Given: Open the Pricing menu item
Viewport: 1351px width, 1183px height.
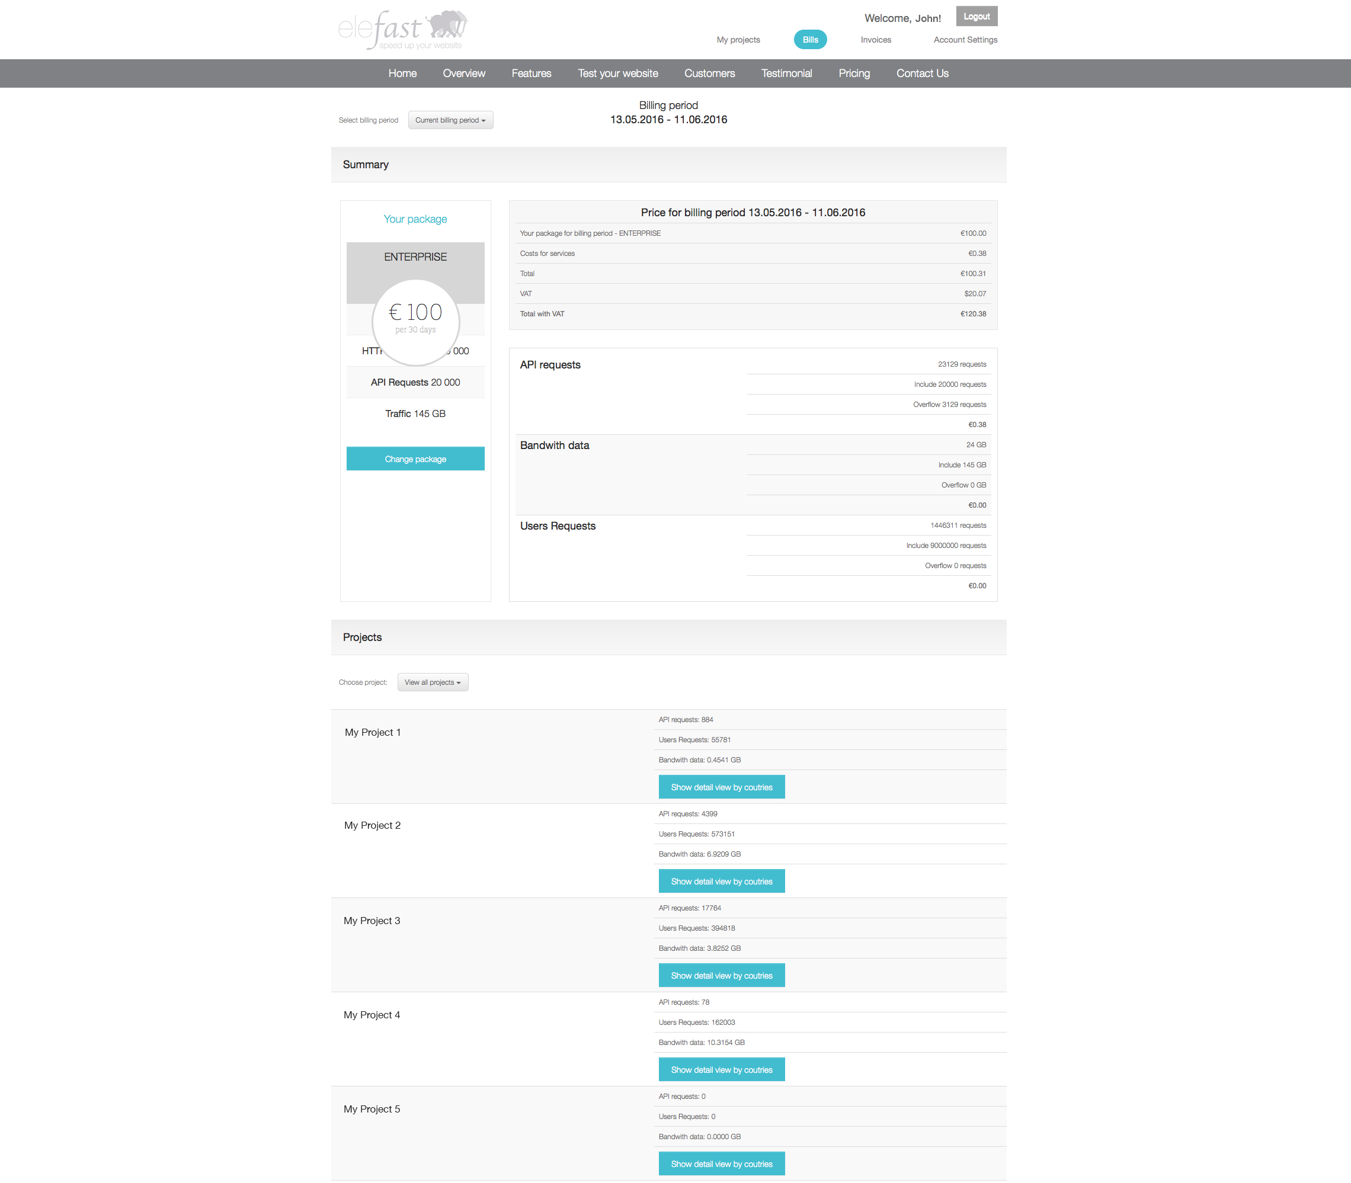Looking at the screenshot, I should click(x=854, y=73).
